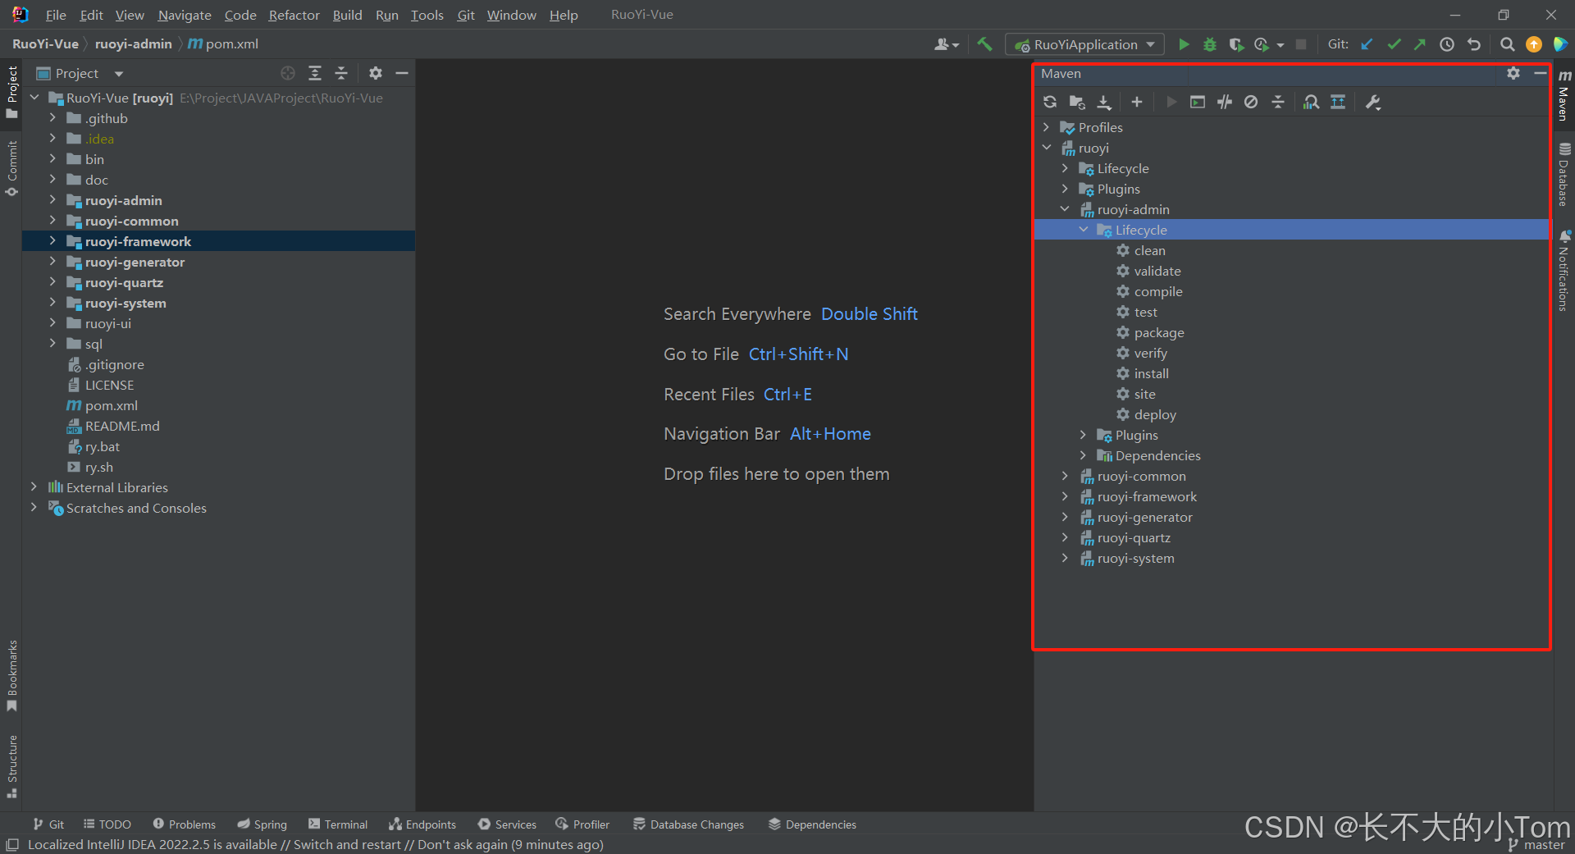Collapse RuoYi-Vue root project node
This screenshot has width=1575, height=854.
click(x=34, y=98)
